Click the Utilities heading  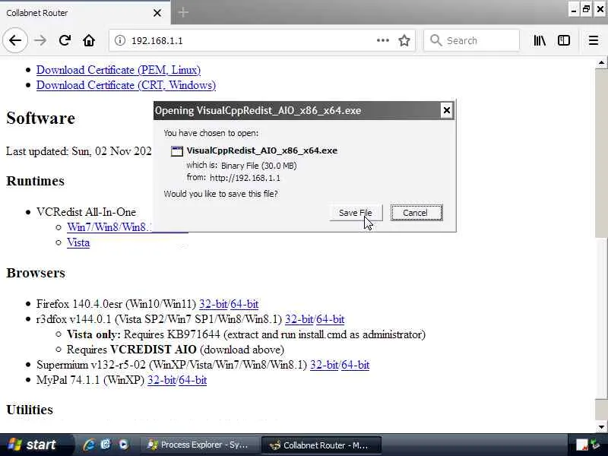tap(30, 410)
